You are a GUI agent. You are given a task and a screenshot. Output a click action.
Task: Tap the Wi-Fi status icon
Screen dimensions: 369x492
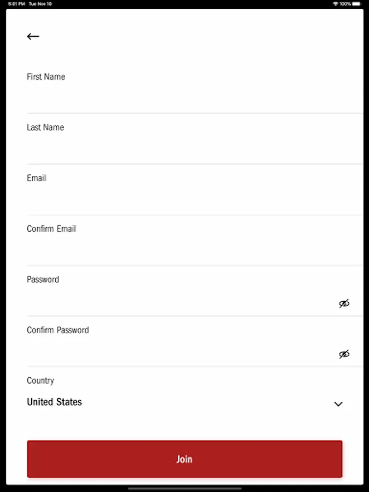335,4
